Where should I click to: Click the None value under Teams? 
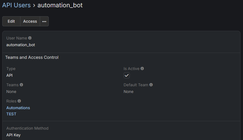tap(11, 92)
